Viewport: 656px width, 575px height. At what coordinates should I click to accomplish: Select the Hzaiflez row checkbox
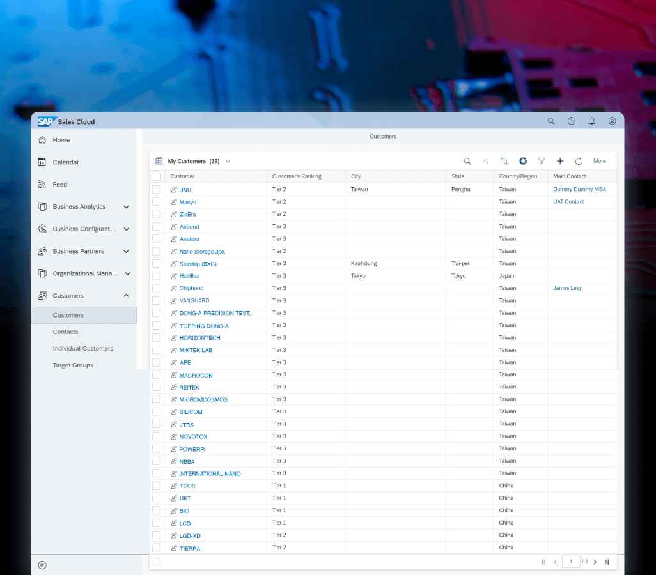(x=157, y=276)
